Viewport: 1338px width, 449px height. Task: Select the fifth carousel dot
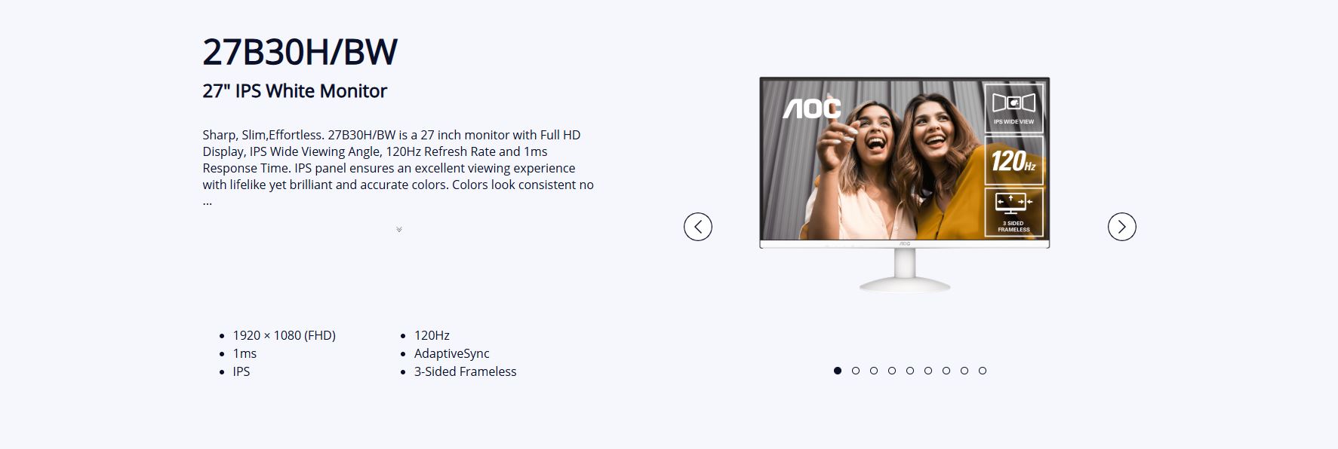[910, 371]
